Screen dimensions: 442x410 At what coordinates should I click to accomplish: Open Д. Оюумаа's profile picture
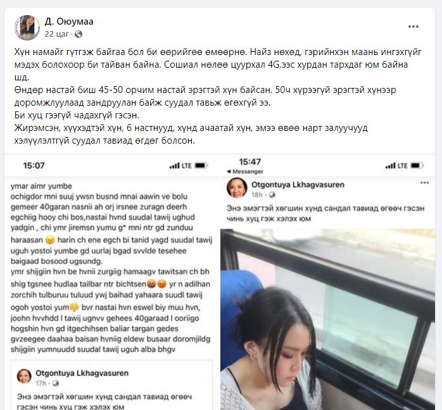(x=27, y=28)
